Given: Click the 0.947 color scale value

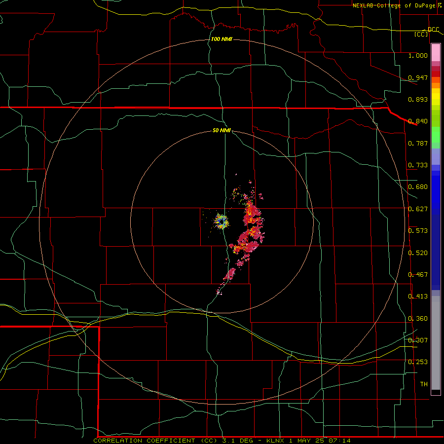Looking at the screenshot, I should tap(418, 77).
